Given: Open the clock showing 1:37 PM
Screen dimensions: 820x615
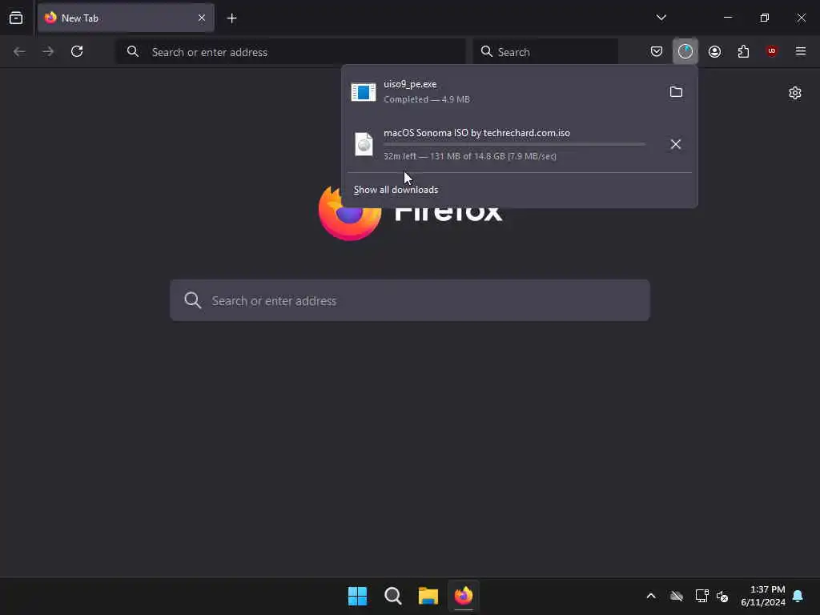Looking at the screenshot, I should 762,596.
